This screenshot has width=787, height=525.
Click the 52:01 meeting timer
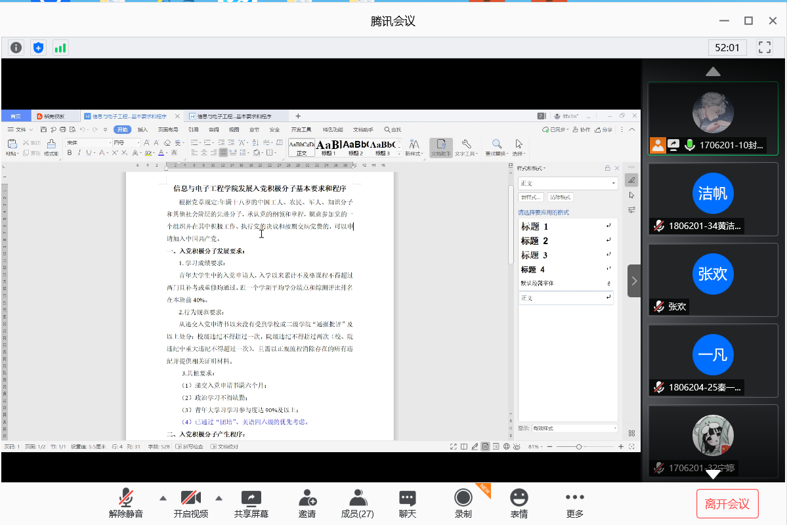[x=727, y=47]
